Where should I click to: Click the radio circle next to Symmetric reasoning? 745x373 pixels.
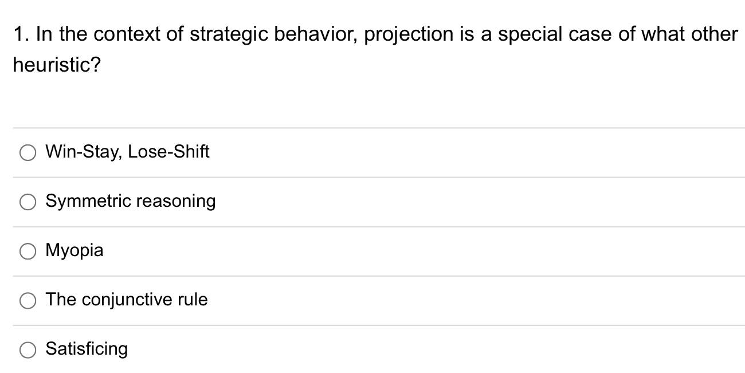point(27,201)
